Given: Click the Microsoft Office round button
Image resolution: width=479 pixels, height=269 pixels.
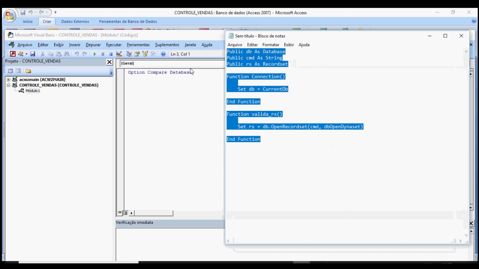Looking at the screenshot, I should (9, 16).
